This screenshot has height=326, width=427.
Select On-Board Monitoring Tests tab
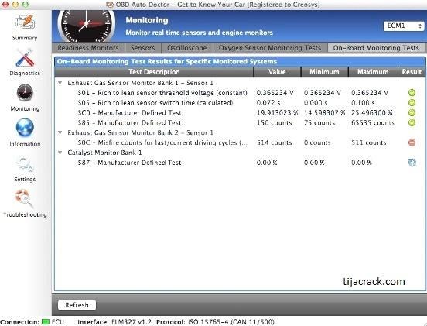click(x=376, y=48)
